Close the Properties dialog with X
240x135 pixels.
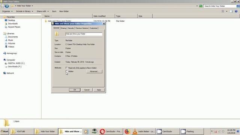click(104, 24)
